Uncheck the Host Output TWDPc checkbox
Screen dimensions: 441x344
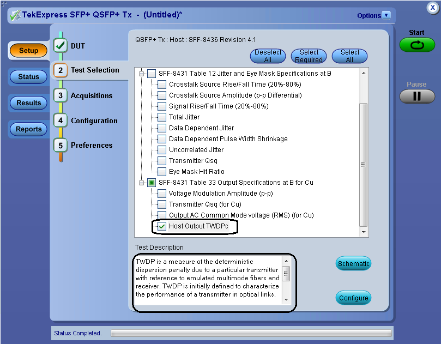[162, 226]
